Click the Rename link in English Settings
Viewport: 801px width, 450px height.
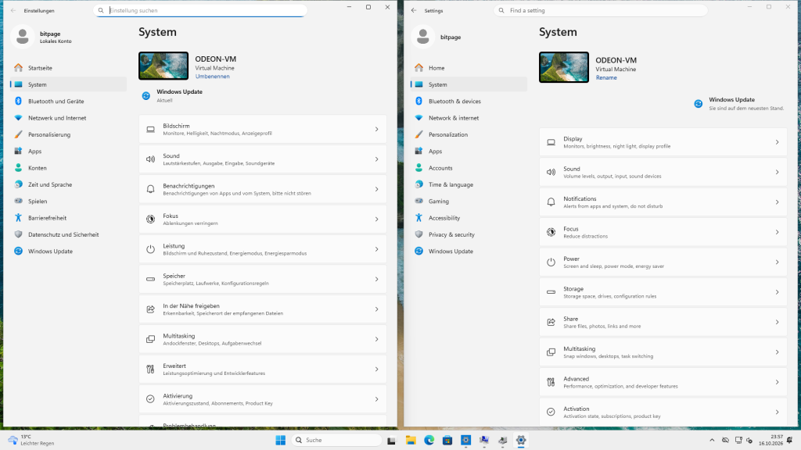(606, 77)
